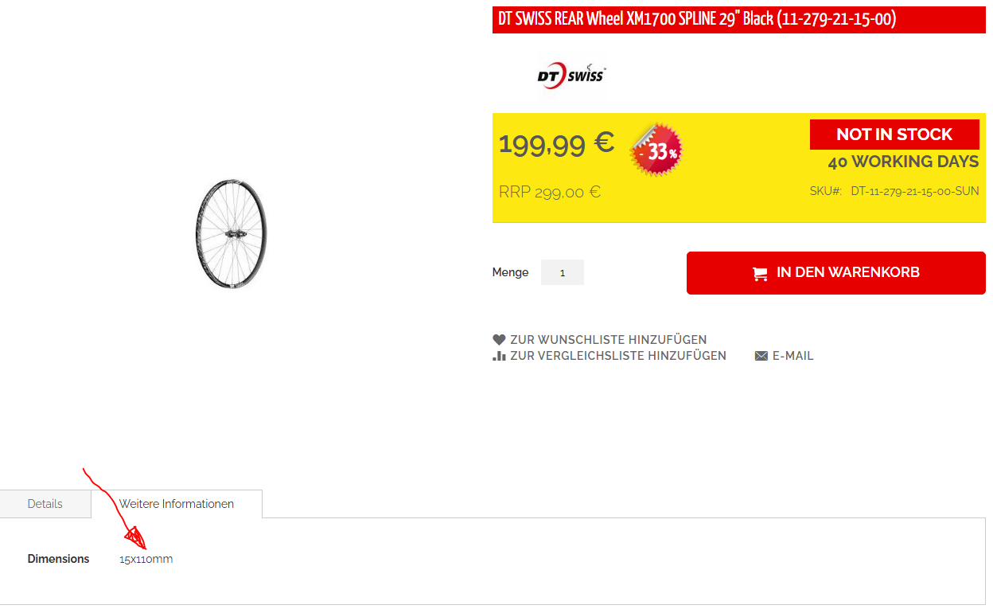993x613 pixels.
Task: Click the 199,99 € price
Action: (556, 143)
